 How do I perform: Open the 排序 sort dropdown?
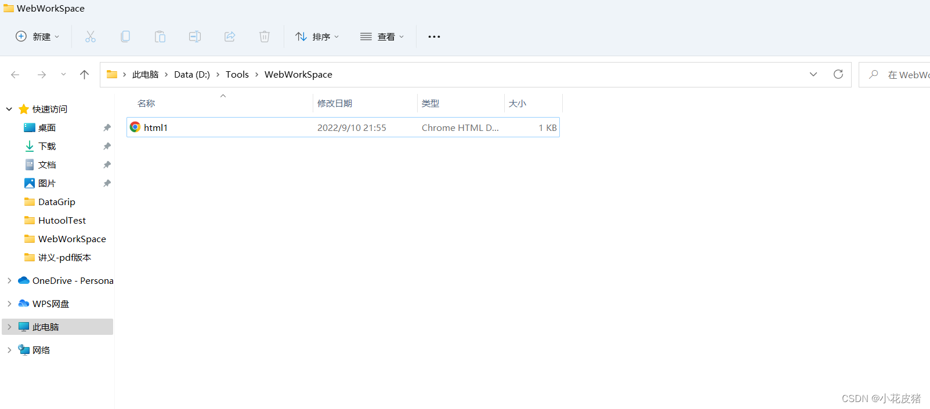317,36
